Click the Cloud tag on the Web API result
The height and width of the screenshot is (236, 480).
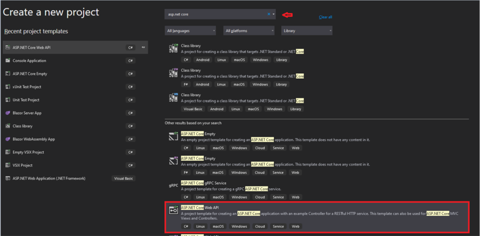260,227
